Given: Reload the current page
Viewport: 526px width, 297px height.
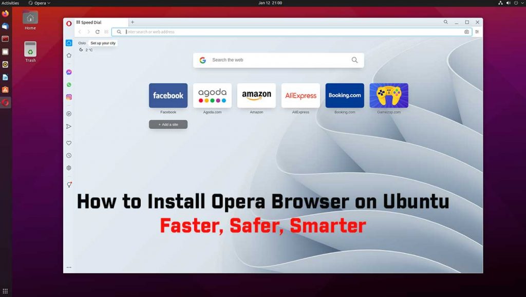Looking at the screenshot, I should 98,31.
